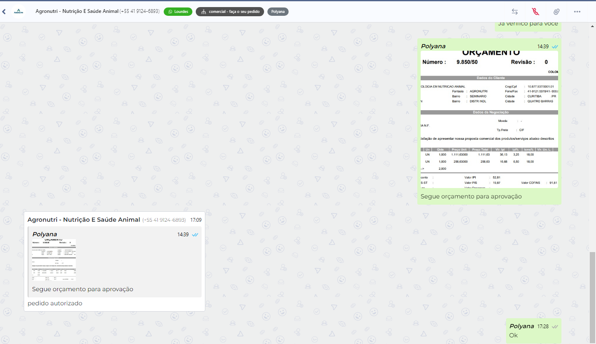
Task: Click the Polyana agent tag in header
Action: coord(278,12)
